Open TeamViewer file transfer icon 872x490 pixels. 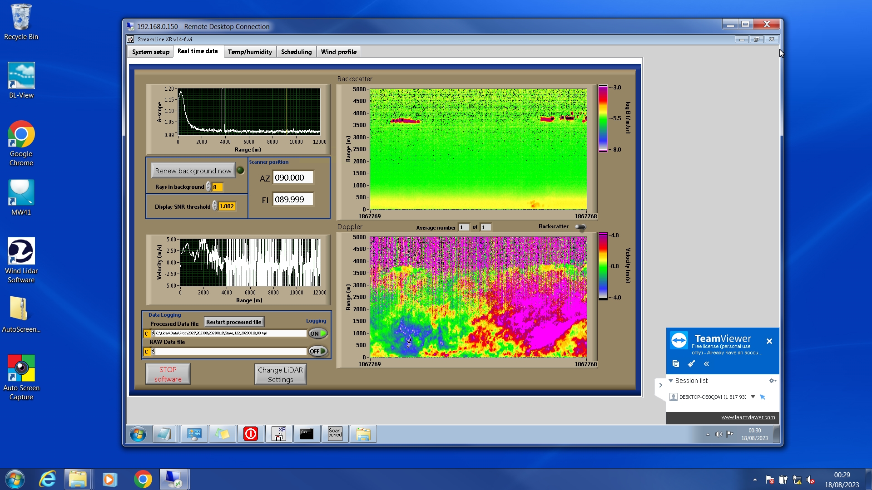tap(676, 363)
